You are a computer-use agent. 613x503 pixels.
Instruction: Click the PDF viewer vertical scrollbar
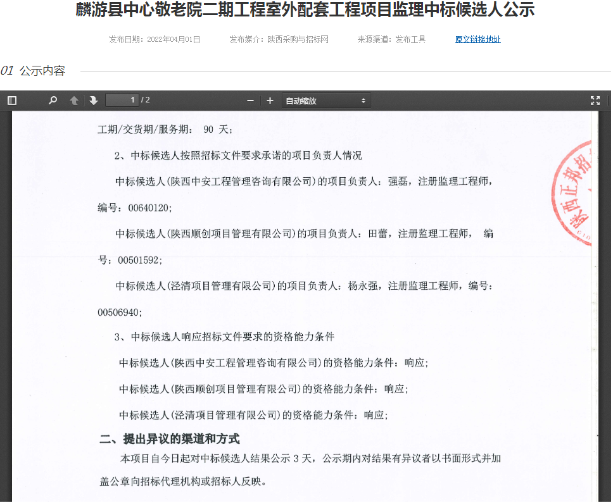(x=604, y=304)
